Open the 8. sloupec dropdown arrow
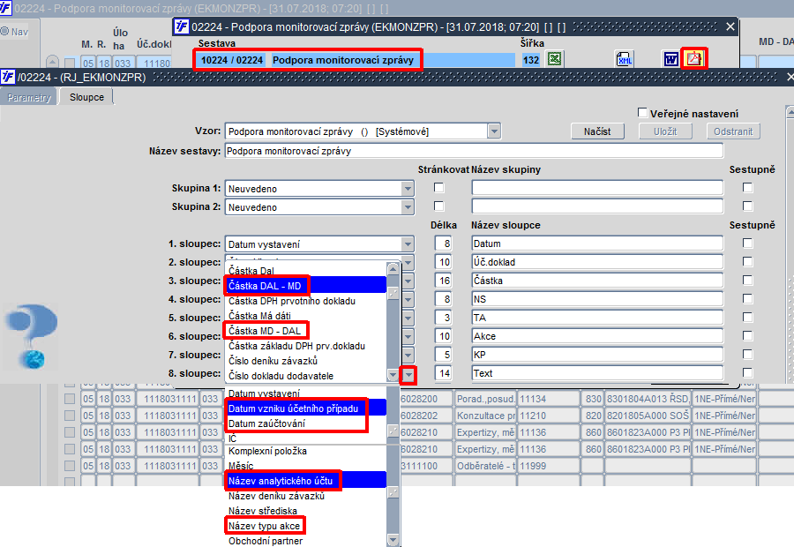The height and width of the screenshot is (547, 794). point(408,375)
